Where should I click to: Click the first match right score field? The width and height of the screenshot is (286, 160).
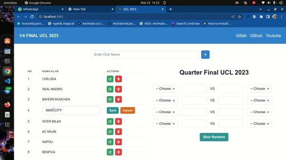click(231, 89)
